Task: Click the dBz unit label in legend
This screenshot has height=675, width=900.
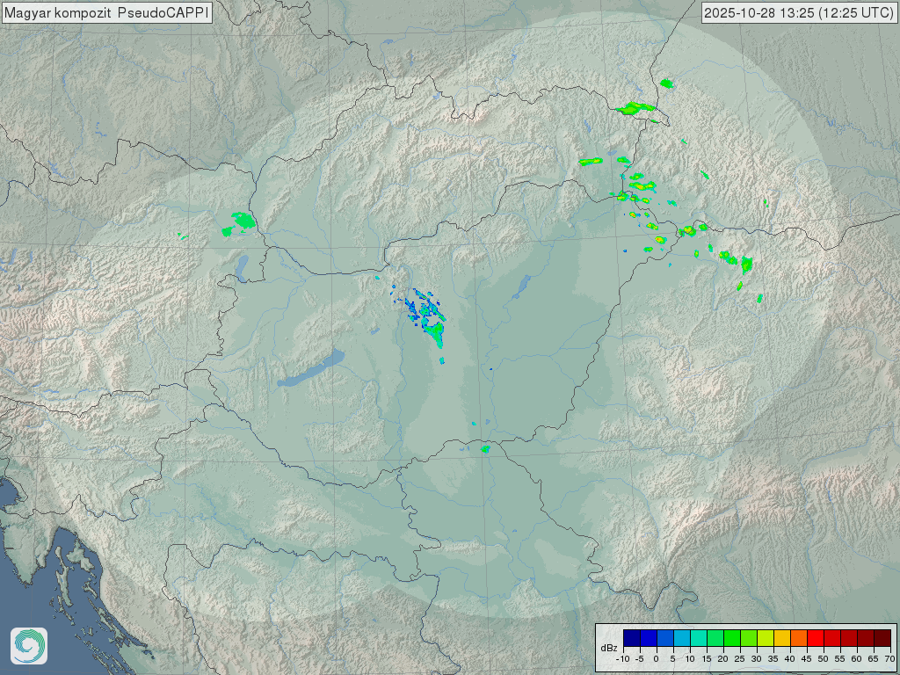Action: (x=608, y=647)
